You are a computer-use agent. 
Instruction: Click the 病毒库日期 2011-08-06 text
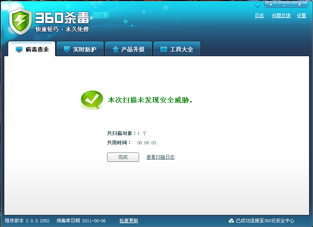(81, 221)
